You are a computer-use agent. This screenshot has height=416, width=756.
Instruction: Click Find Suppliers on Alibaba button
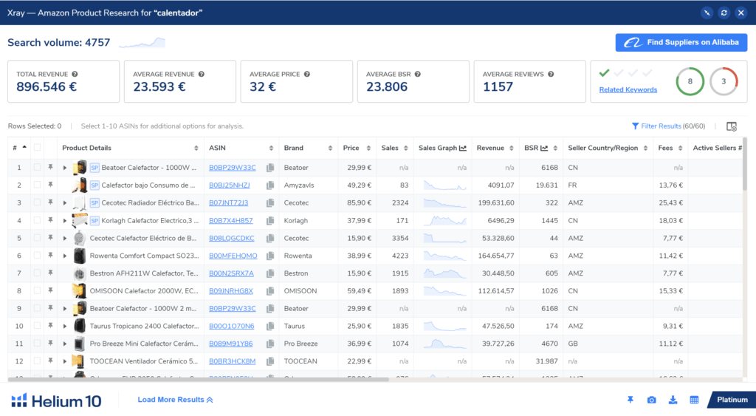(x=681, y=42)
